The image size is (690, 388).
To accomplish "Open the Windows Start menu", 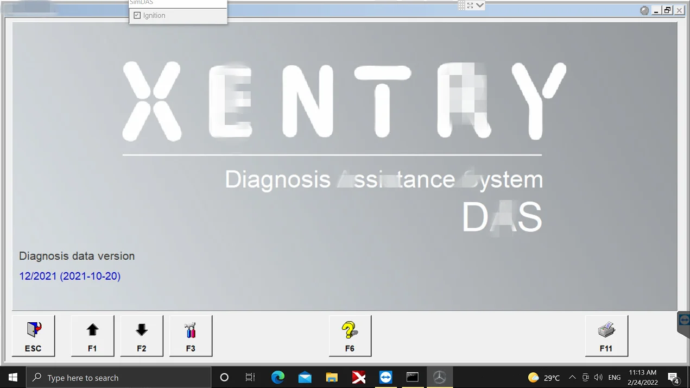I will coord(13,377).
